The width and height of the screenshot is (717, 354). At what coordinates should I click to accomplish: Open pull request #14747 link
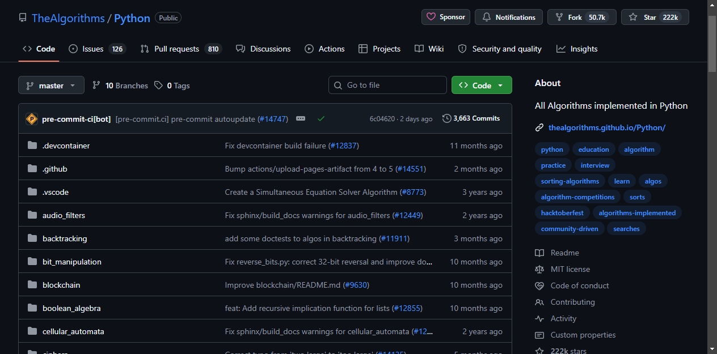click(x=273, y=119)
